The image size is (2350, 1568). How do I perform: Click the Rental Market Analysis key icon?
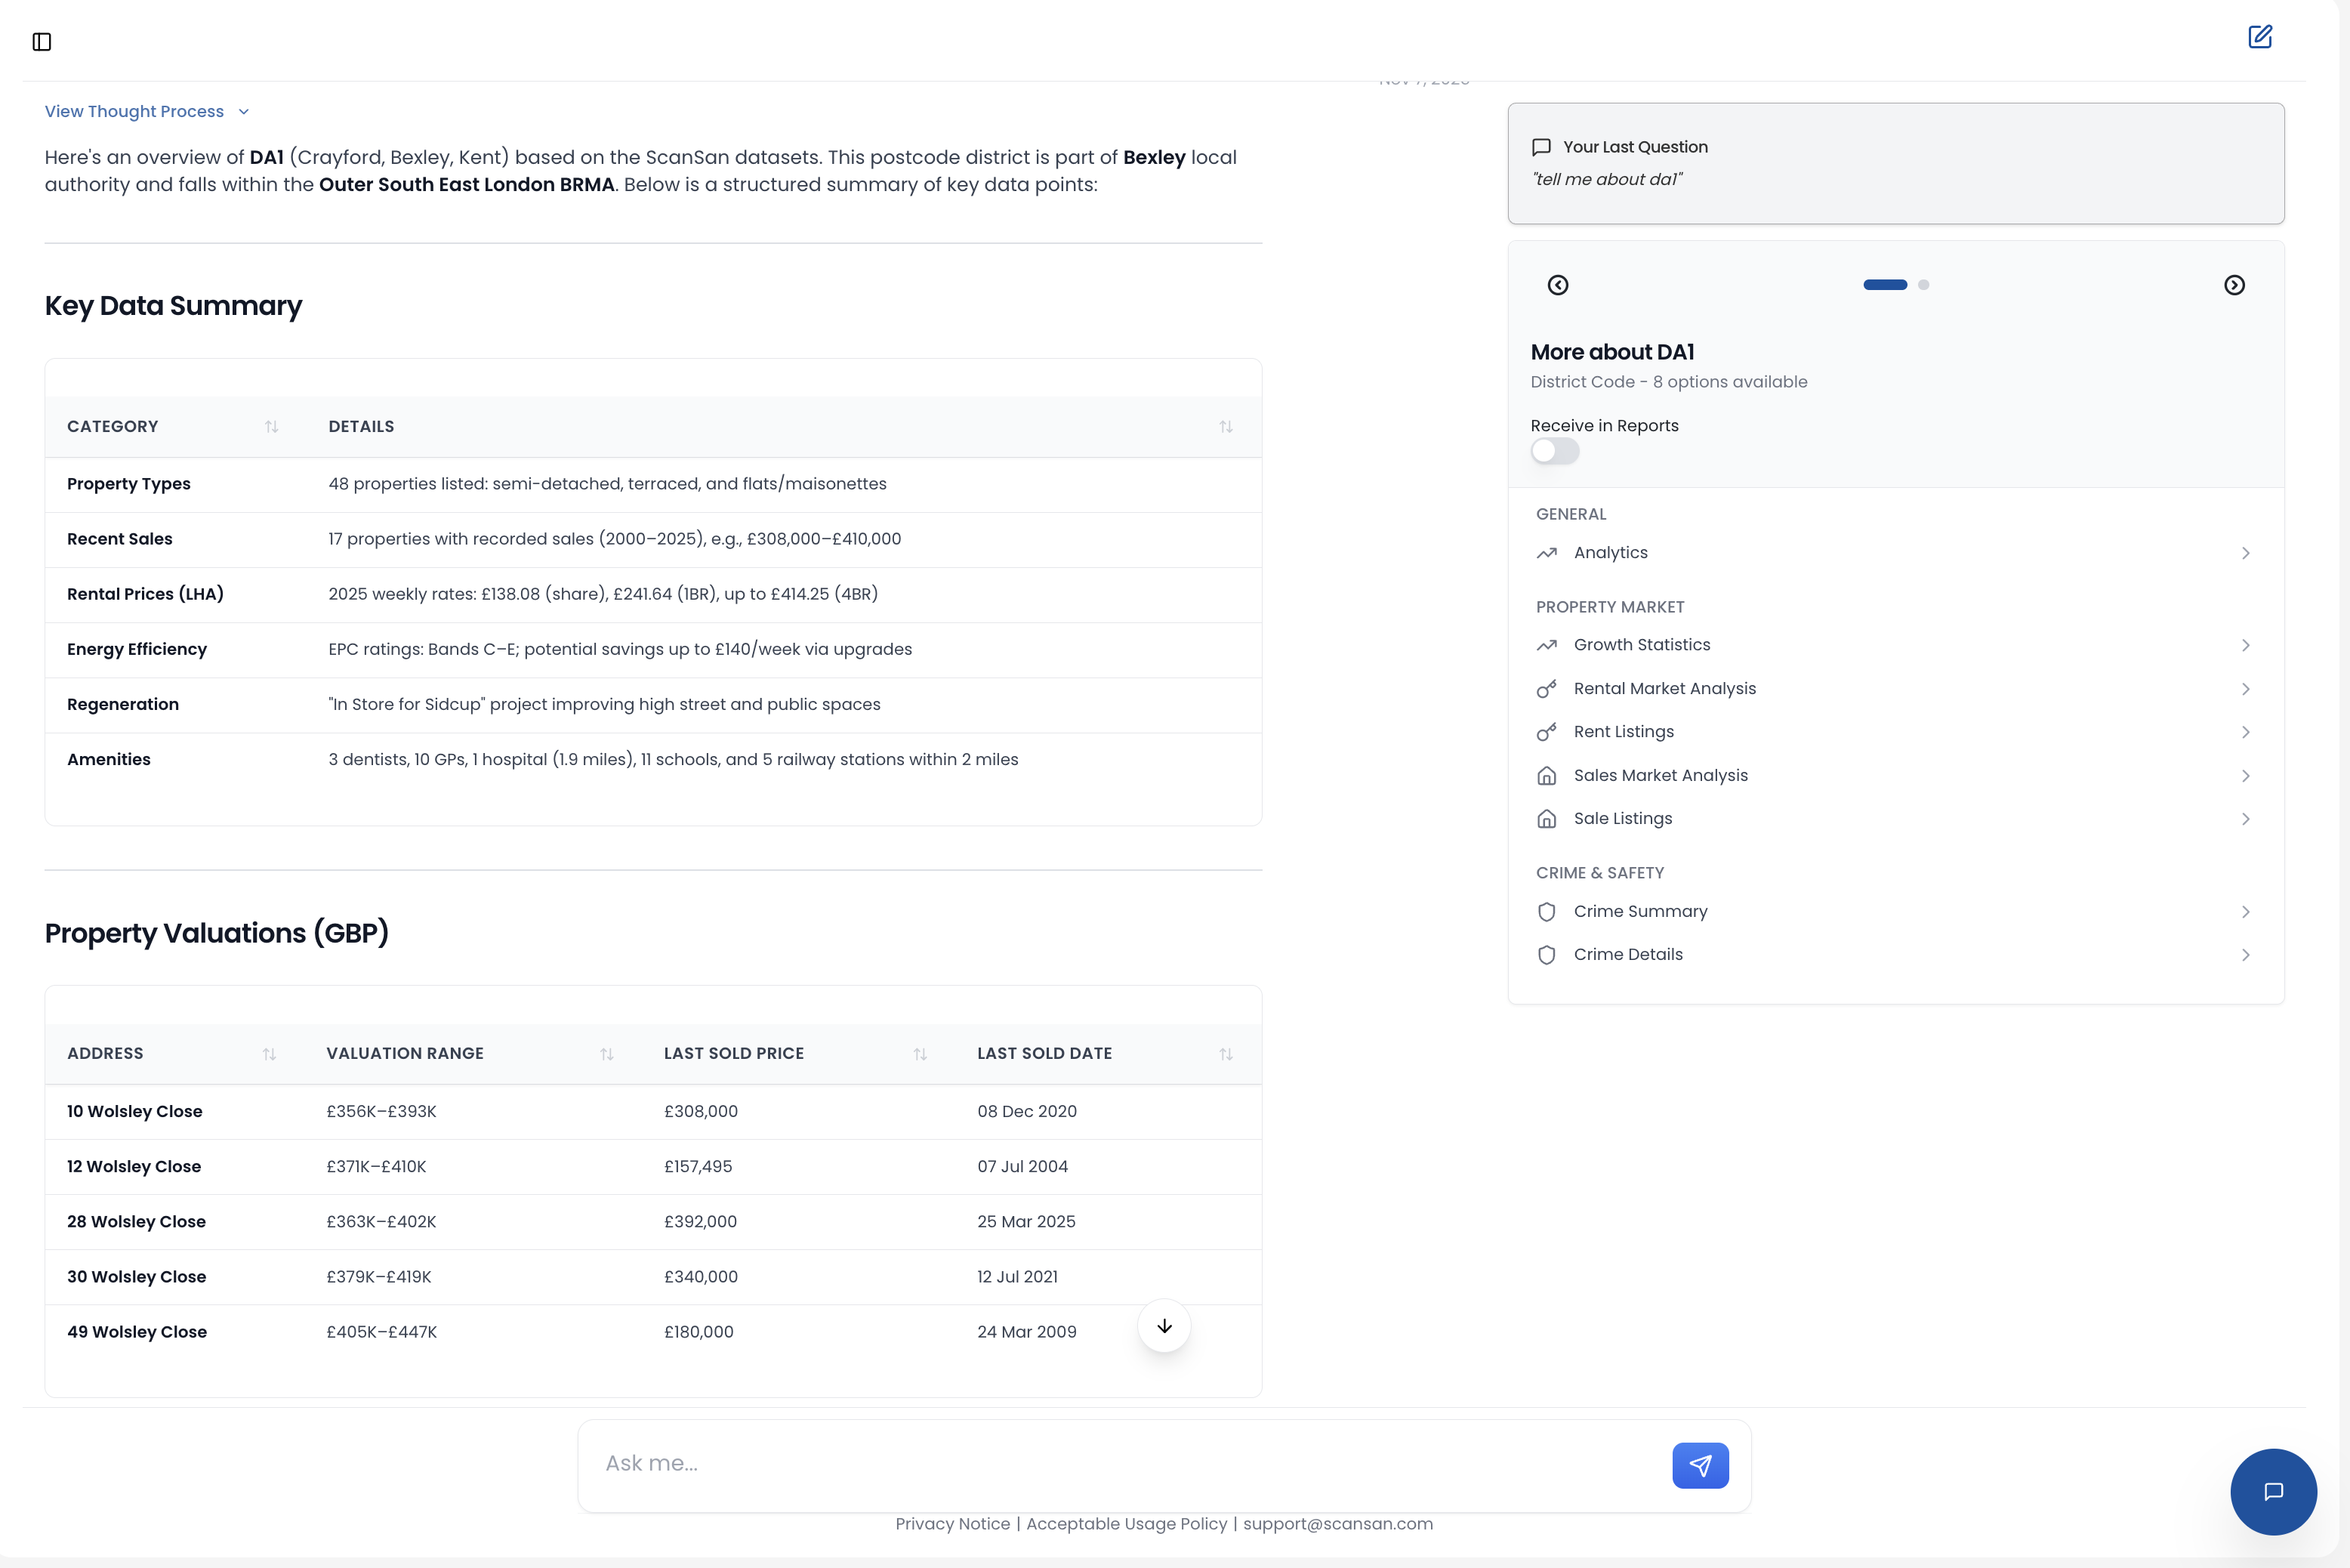pyautogui.click(x=1547, y=688)
